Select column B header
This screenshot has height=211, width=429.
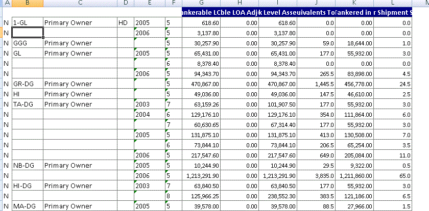coord(28,3)
